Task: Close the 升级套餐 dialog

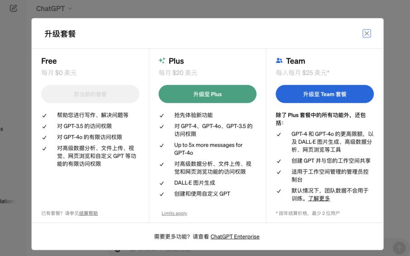Action: [367, 33]
